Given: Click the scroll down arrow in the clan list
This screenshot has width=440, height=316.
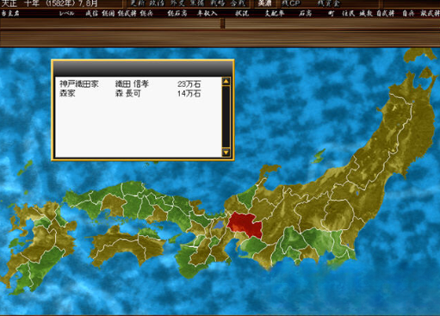Looking at the screenshot, I should (x=226, y=152).
